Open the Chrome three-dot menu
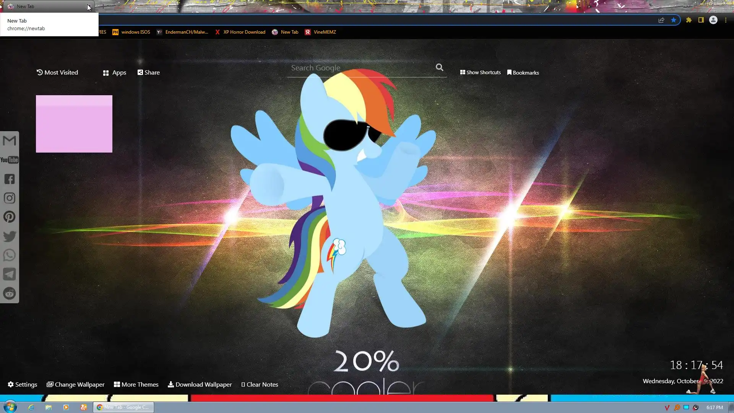Image resolution: width=734 pixels, height=413 pixels. [x=726, y=20]
